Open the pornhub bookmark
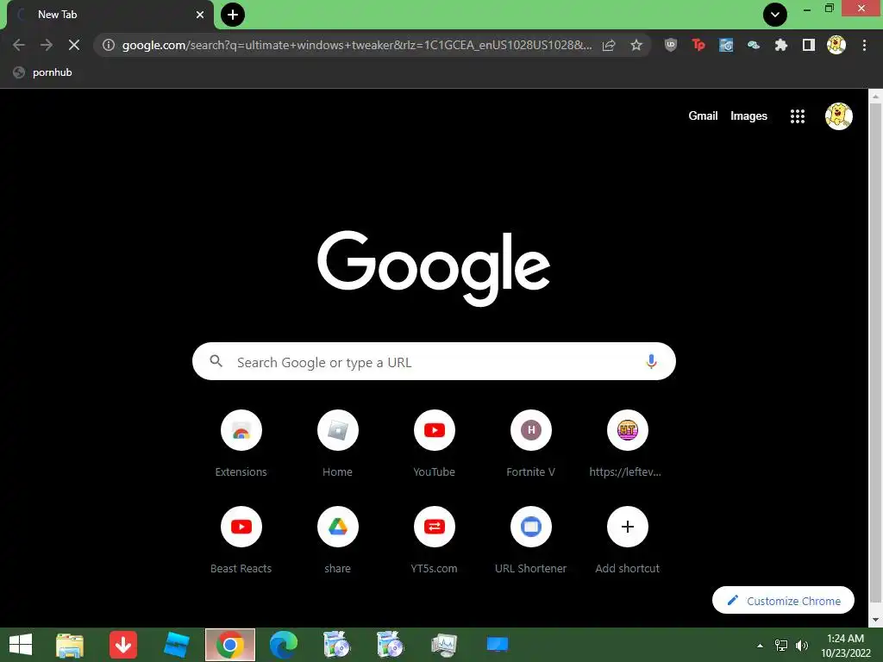Viewport: 883px width, 662px height. click(43, 72)
